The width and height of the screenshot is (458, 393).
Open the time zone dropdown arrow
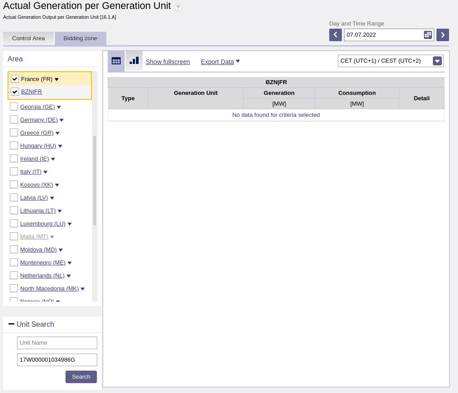[437, 61]
